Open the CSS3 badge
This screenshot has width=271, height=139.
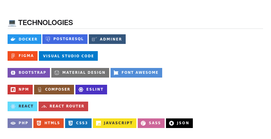tap(78, 123)
